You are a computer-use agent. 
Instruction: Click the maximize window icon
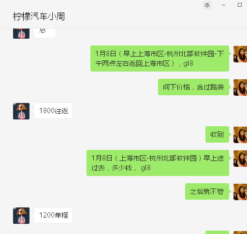(240, 5)
